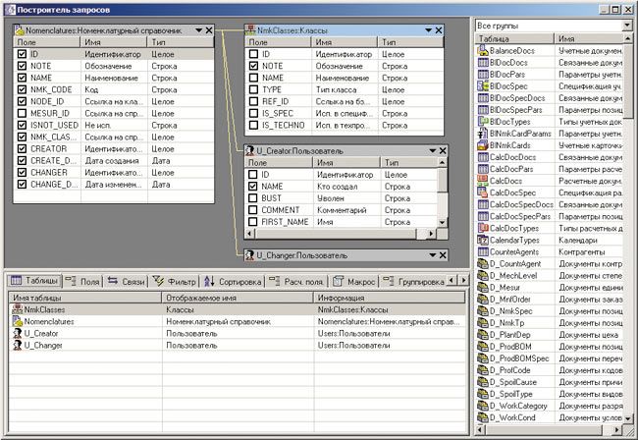638x440 pixels.
Task: Check the TYPE field in NmkClasses
Action: click(252, 89)
